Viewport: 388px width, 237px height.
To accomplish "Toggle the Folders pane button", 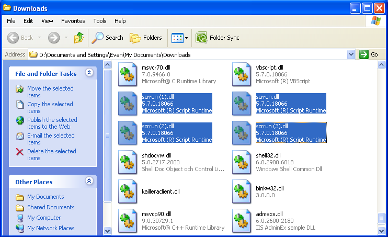I will tap(146, 38).
